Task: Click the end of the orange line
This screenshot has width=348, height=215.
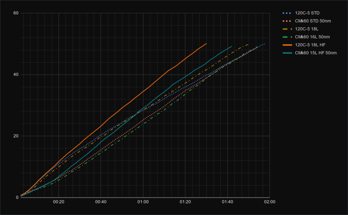Action: click(206, 43)
